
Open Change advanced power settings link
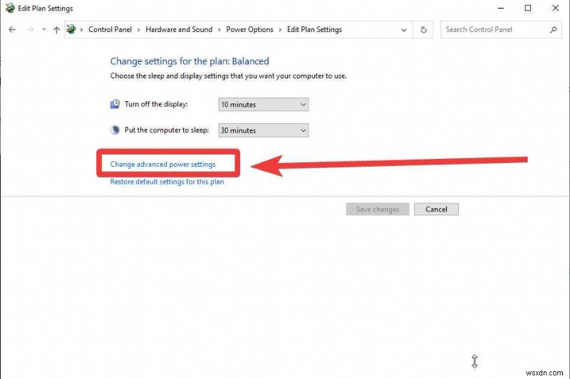click(x=163, y=165)
